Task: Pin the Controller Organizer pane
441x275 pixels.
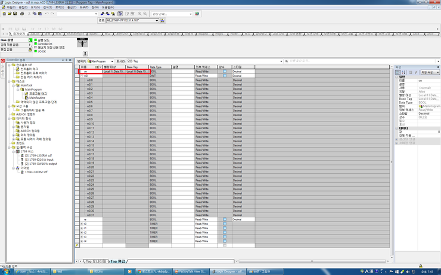Action: tap(66, 60)
